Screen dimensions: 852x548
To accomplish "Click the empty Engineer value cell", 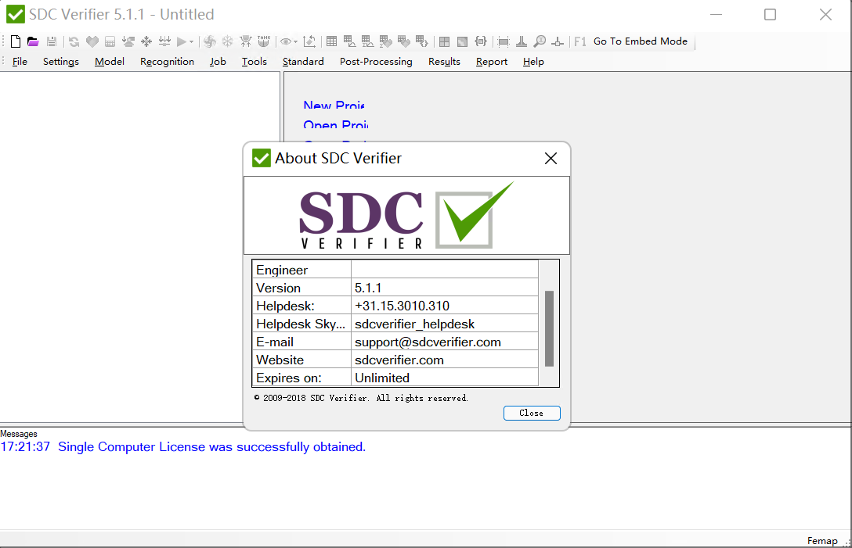I will [445, 270].
